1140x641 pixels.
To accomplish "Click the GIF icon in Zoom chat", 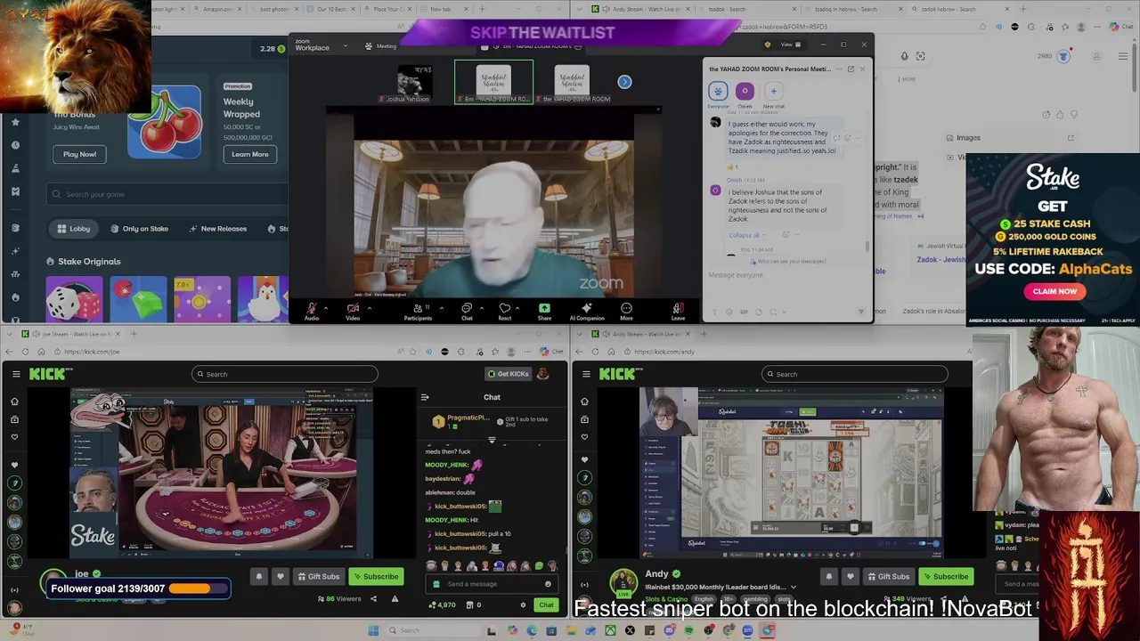I will (744, 312).
